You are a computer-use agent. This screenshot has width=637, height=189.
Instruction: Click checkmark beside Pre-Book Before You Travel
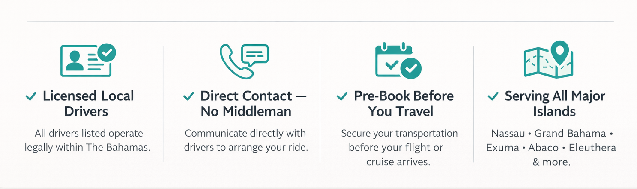(x=342, y=96)
